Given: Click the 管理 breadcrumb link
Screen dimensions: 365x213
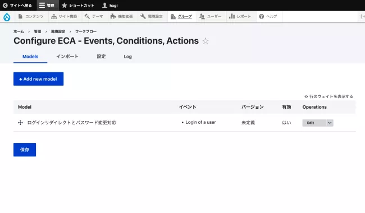Looking at the screenshot, I should tap(38, 31).
